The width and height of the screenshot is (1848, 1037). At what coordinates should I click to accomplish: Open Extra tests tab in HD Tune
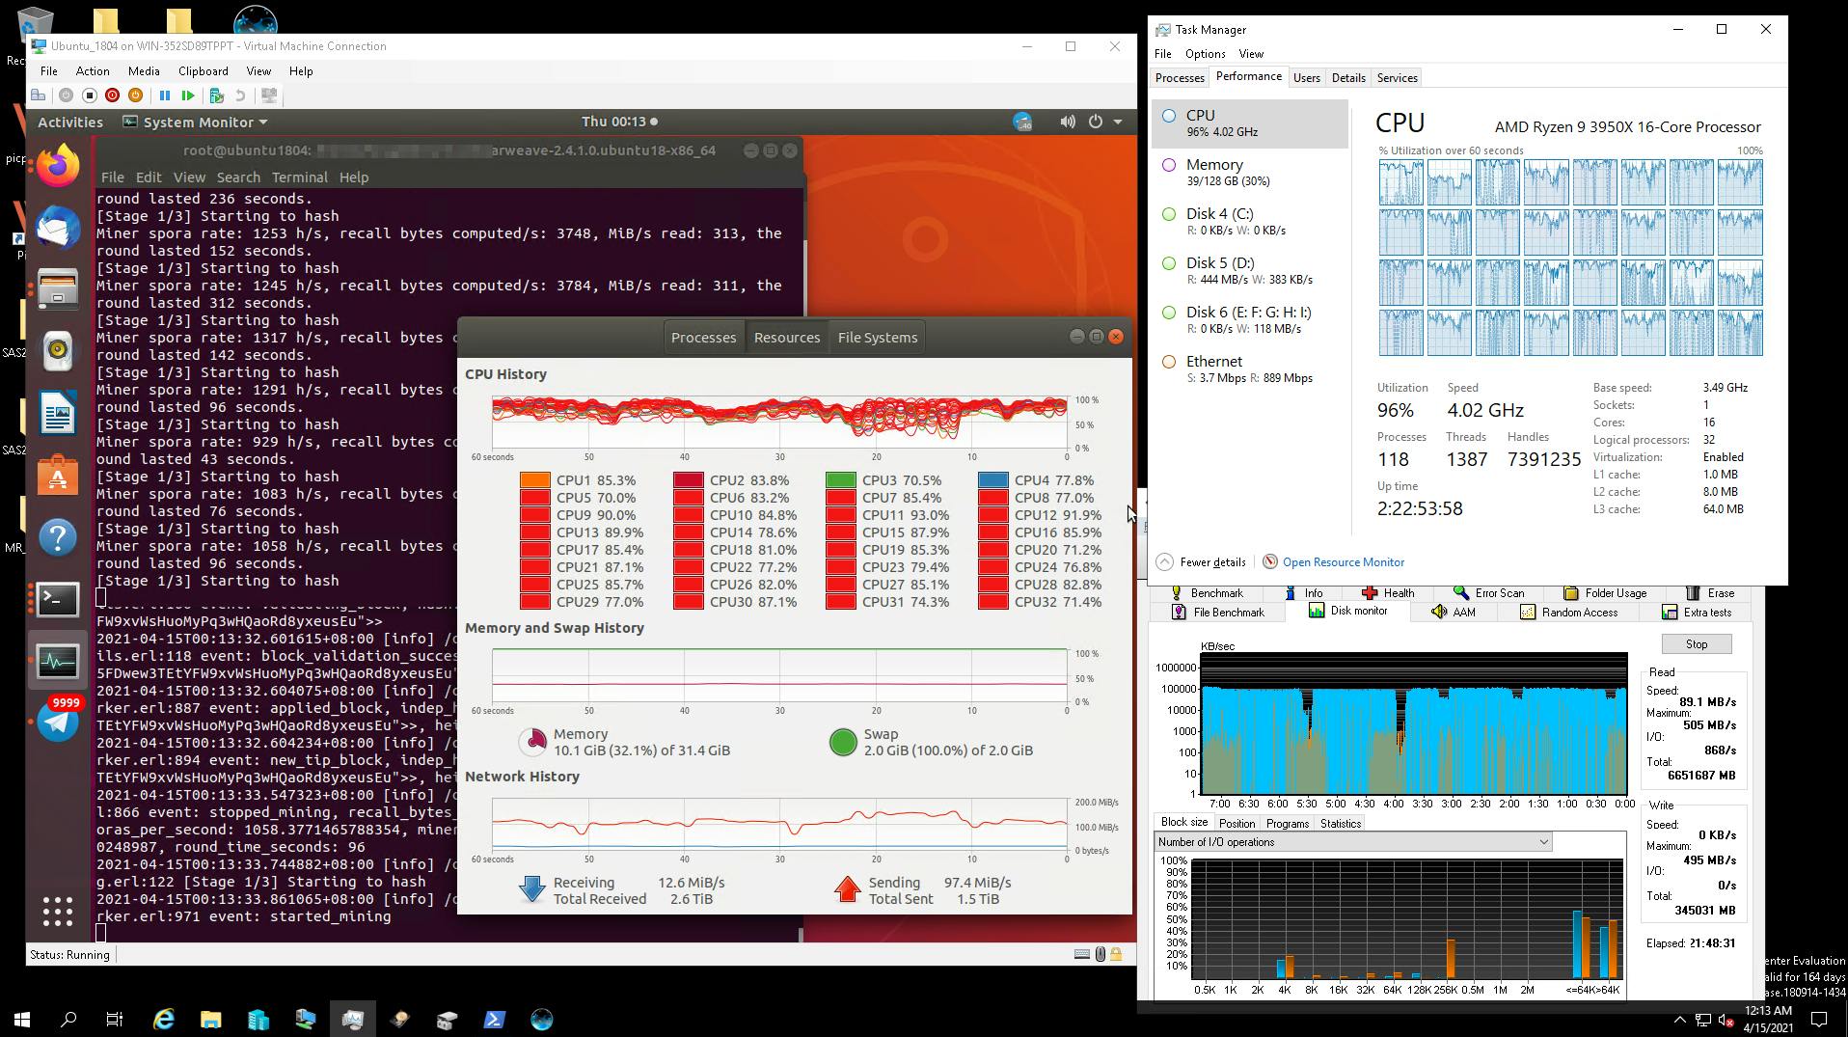(x=1698, y=613)
